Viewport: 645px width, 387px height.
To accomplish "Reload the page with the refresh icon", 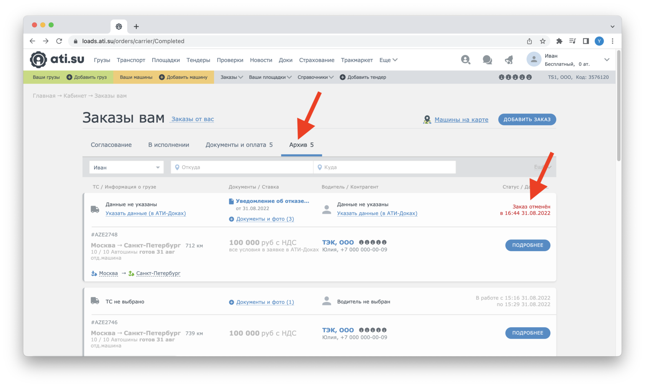I will tap(59, 41).
